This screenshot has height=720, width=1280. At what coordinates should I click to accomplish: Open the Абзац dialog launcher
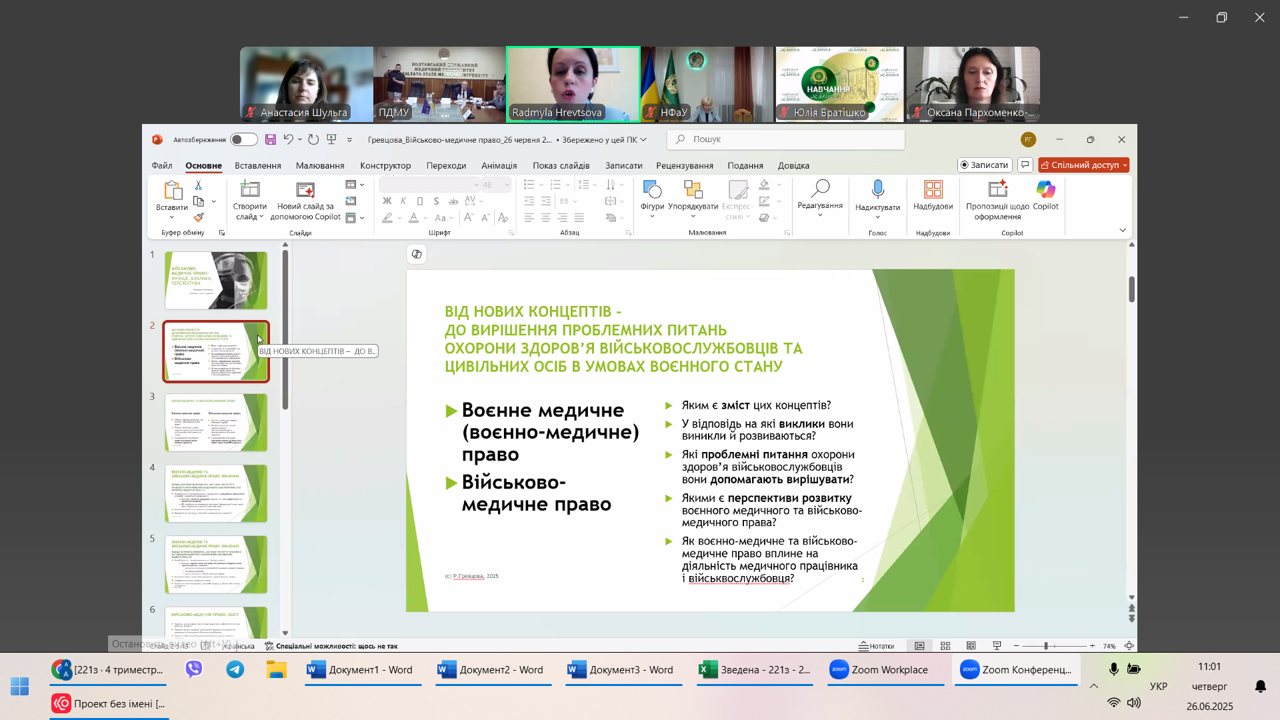pyautogui.click(x=628, y=233)
